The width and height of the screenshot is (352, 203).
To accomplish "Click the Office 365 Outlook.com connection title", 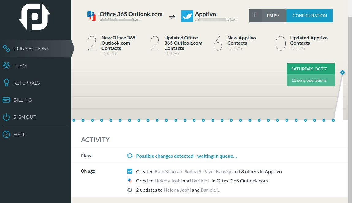I will click(x=131, y=14).
